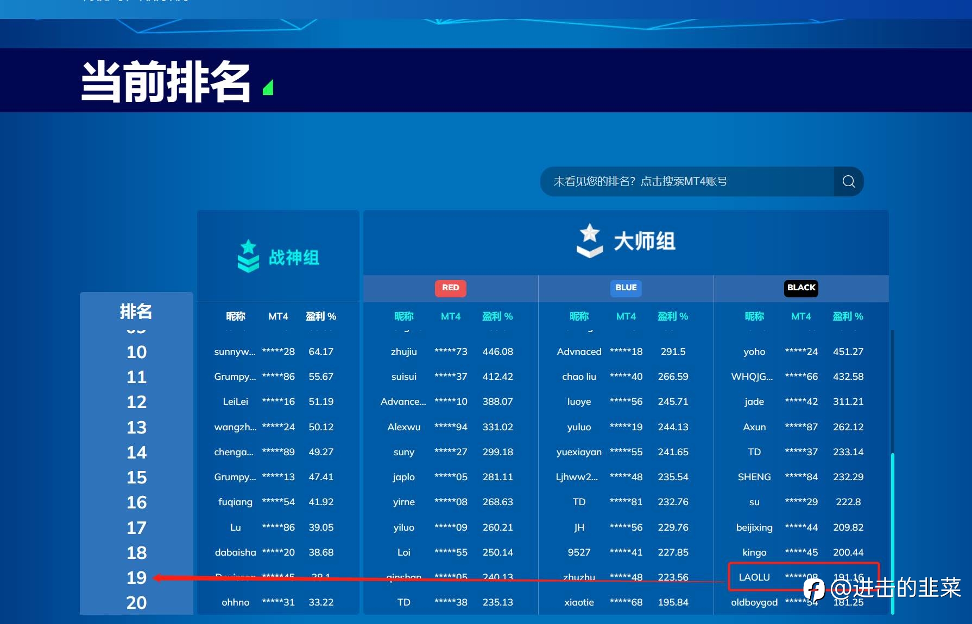Click yoho in the BLACK column

[x=754, y=352]
